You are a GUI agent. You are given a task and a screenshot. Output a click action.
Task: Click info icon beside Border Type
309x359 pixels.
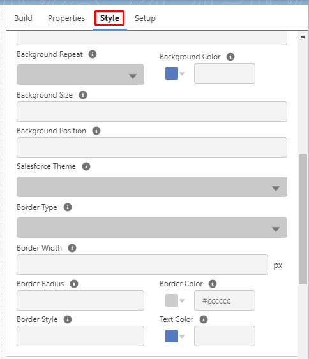coord(68,207)
